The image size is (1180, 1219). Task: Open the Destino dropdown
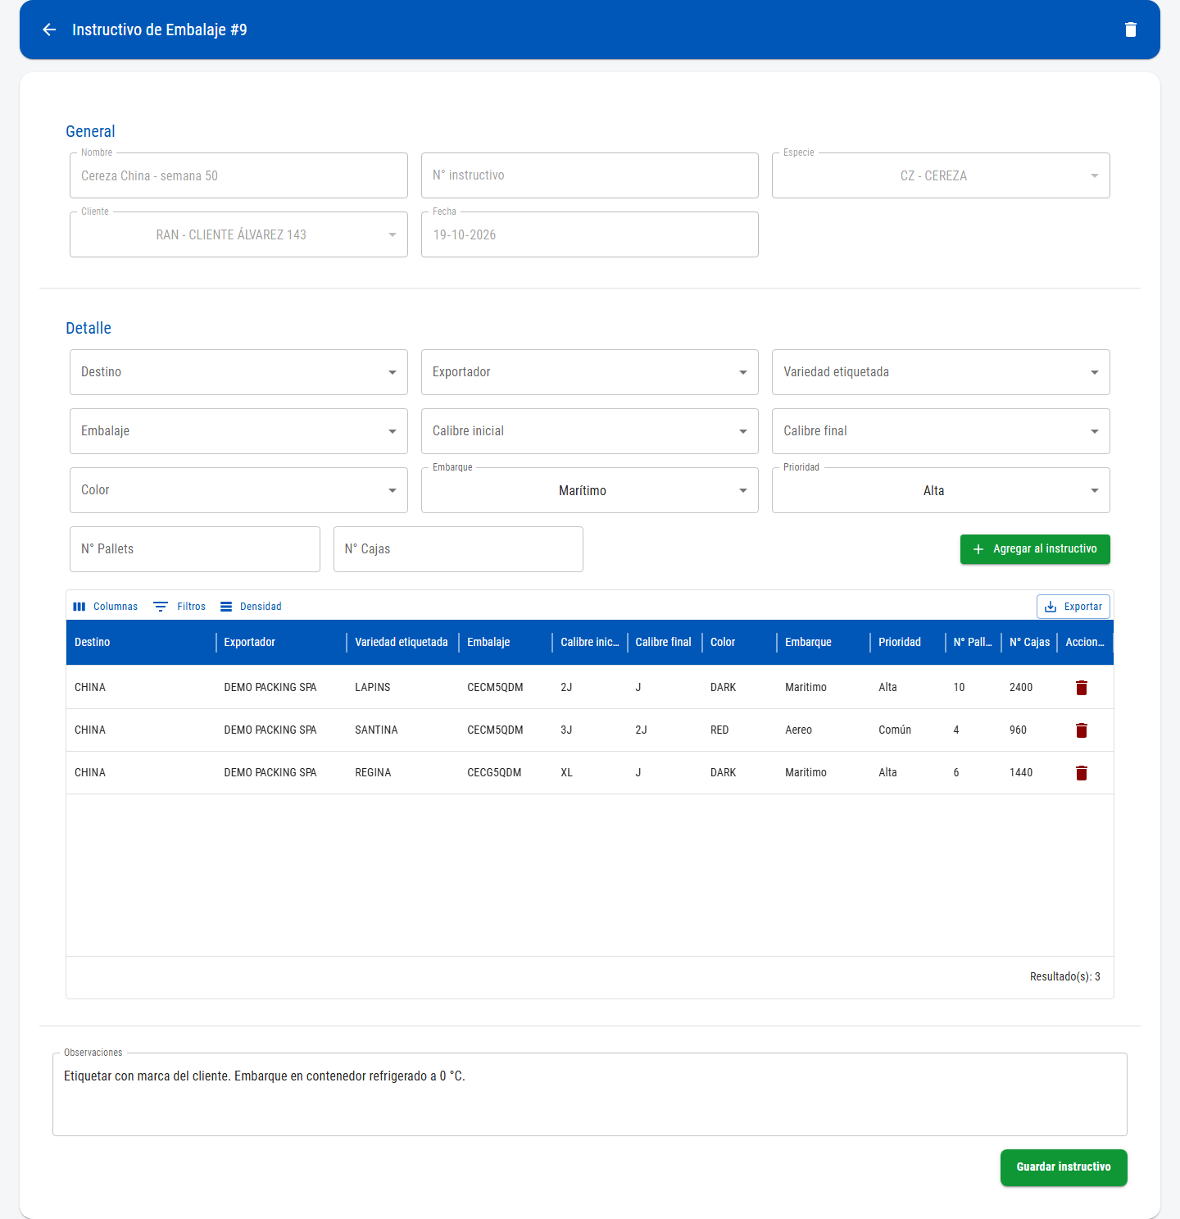238,372
